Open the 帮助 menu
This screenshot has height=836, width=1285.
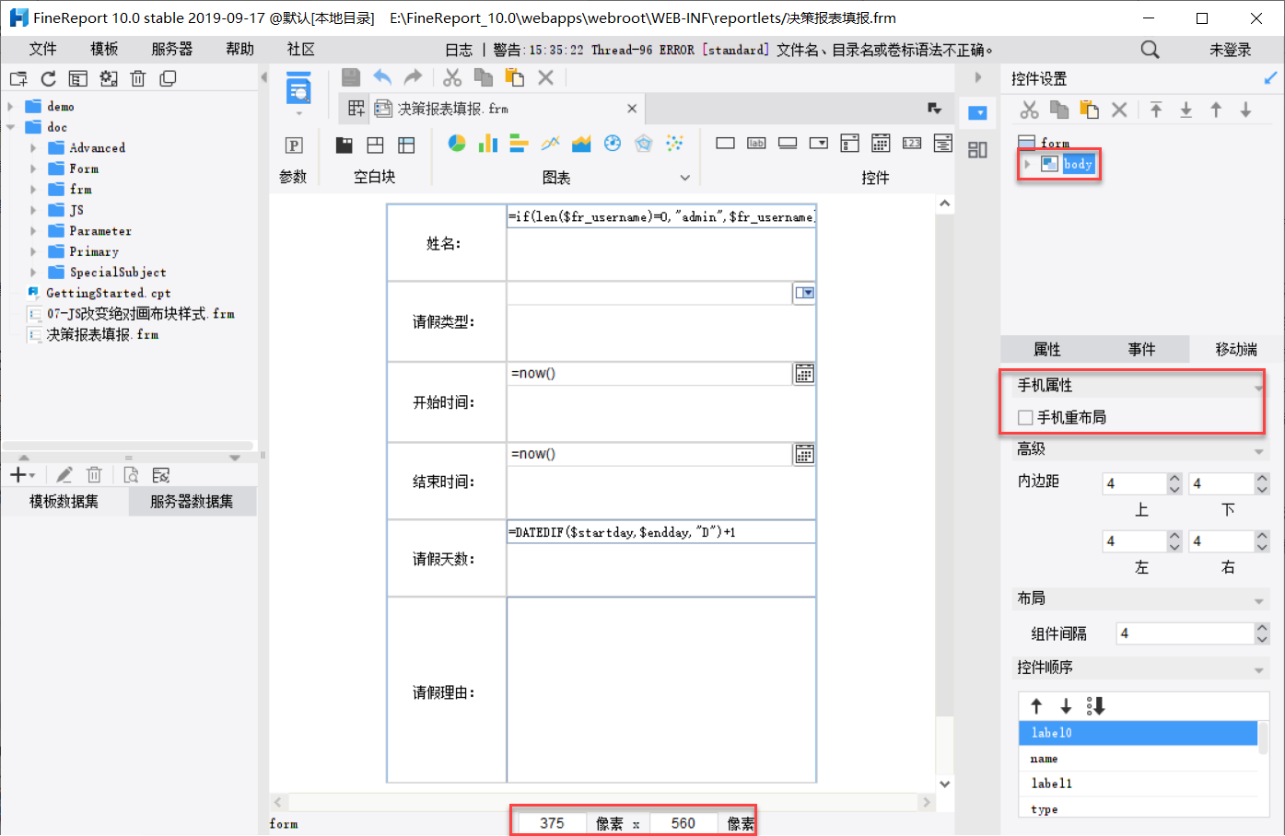tap(239, 49)
